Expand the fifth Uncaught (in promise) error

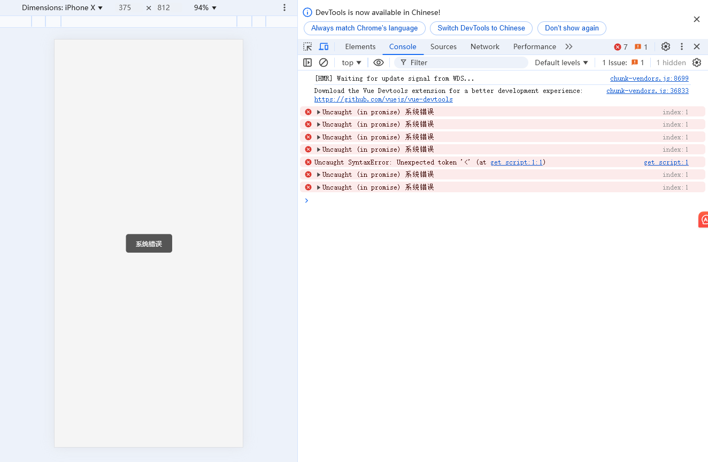click(319, 175)
